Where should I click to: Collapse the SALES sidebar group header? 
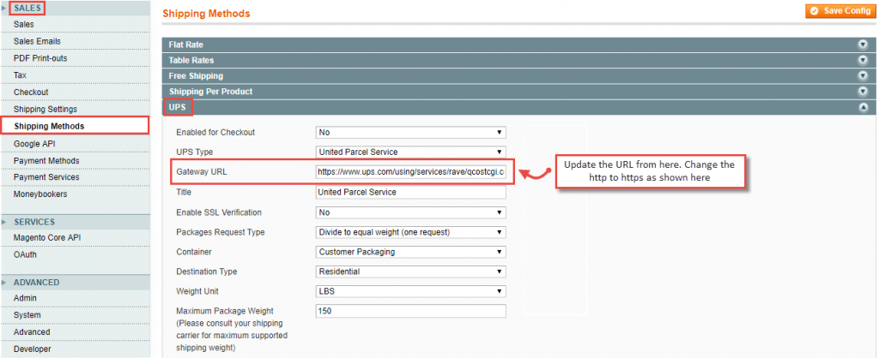[x=76, y=8]
